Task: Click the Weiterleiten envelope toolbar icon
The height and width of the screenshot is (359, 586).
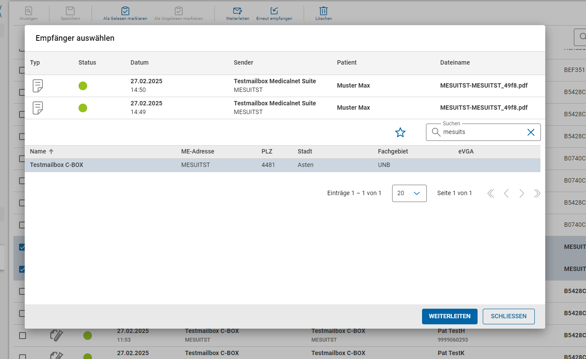Action: pos(237,11)
